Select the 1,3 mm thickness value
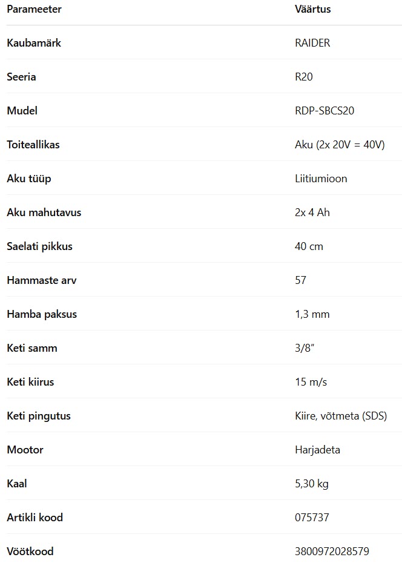Image resolution: width=402 pixels, height=563 pixels. (x=312, y=314)
